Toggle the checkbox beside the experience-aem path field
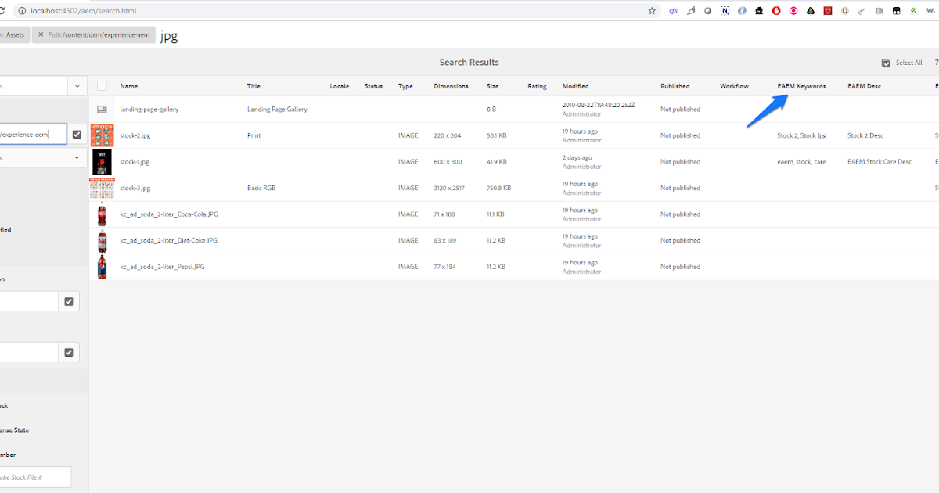The width and height of the screenshot is (939, 493). point(76,134)
